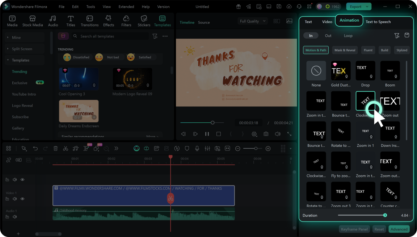
Task: Click the template filter funnel icon
Action: [155, 36]
